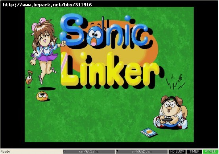Click the yellow round blob creature
219x154 pixels.
[x=42, y=96]
